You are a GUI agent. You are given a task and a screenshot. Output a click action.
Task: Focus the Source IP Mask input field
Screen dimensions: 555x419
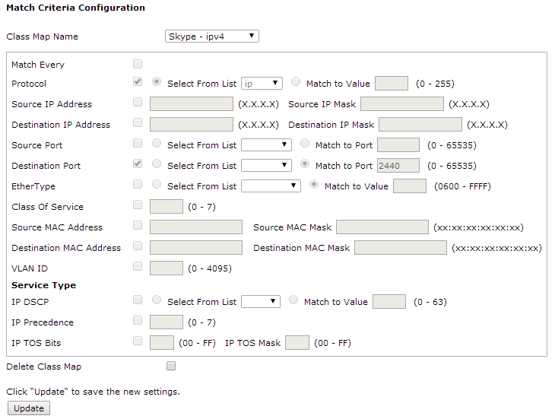(x=401, y=104)
